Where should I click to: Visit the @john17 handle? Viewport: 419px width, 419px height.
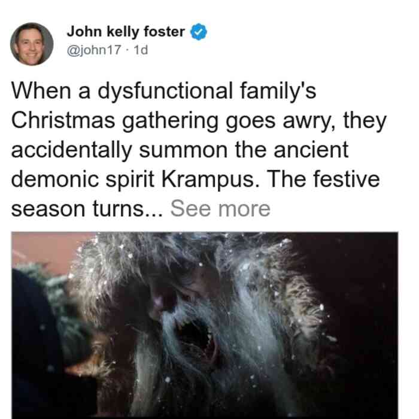(94, 50)
